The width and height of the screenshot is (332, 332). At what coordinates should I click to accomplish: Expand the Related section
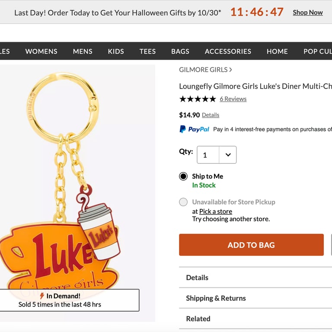(x=198, y=319)
